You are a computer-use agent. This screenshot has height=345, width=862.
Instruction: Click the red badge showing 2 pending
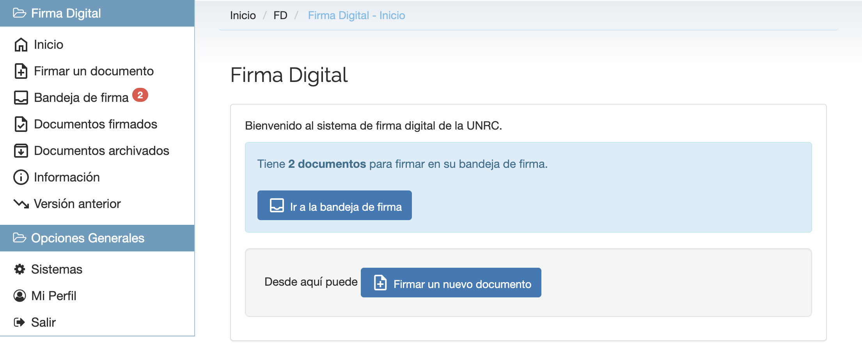tap(140, 95)
